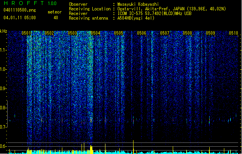Viewport: 242px width, 154px height.
Task: Click the 0.9 kHz axis tick label
Action: coord(3,89)
